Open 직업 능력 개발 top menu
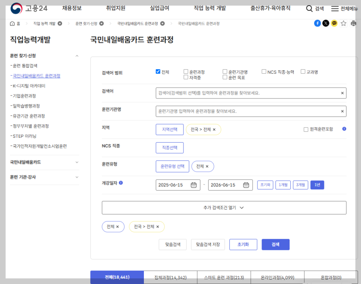 click(210, 8)
